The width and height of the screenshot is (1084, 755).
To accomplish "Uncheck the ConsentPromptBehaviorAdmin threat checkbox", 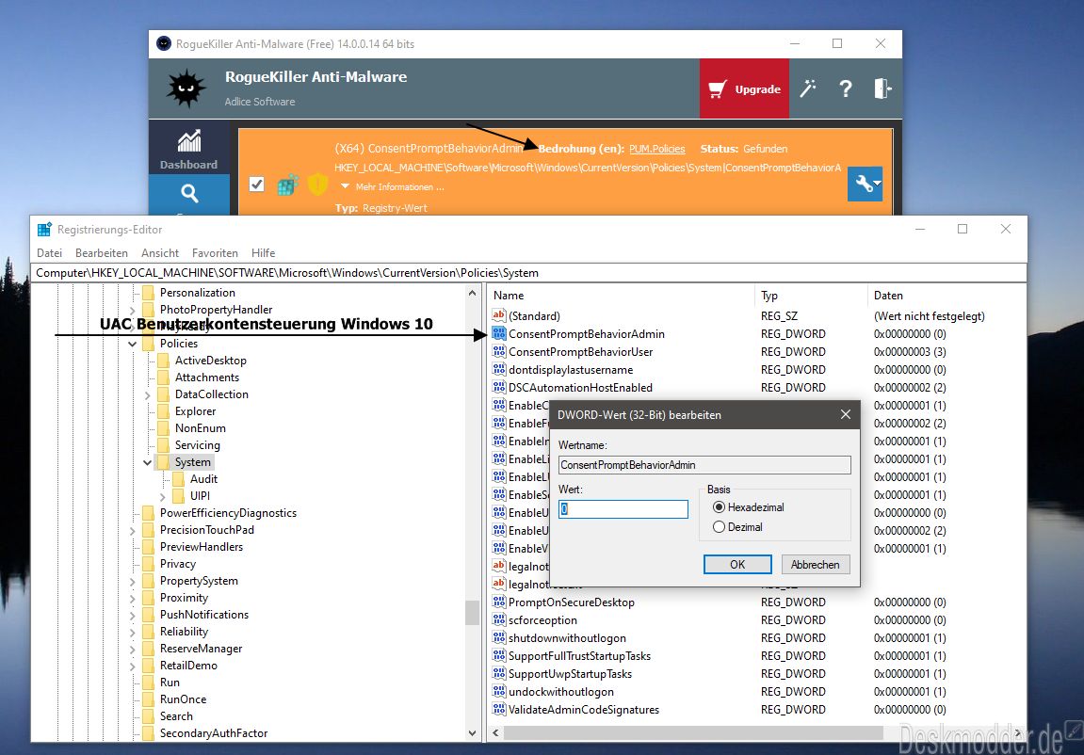I will 256,185.
